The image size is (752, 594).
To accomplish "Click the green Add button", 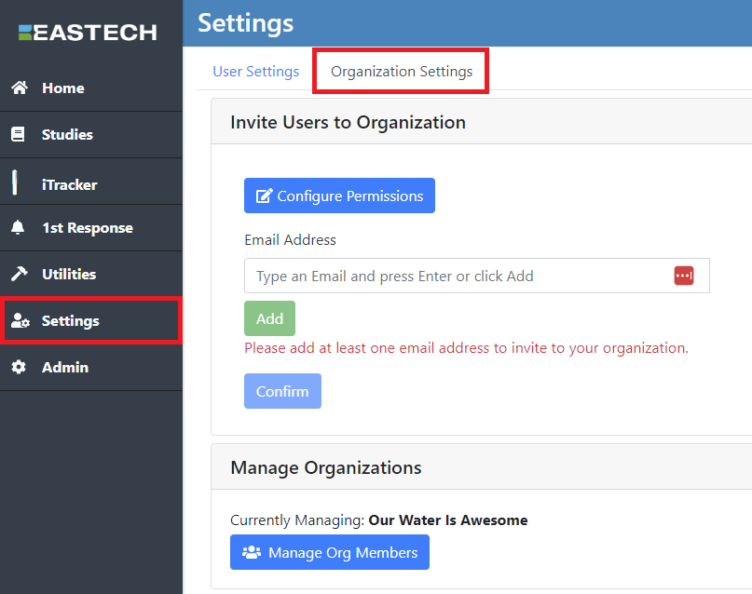I will (269, 318).
